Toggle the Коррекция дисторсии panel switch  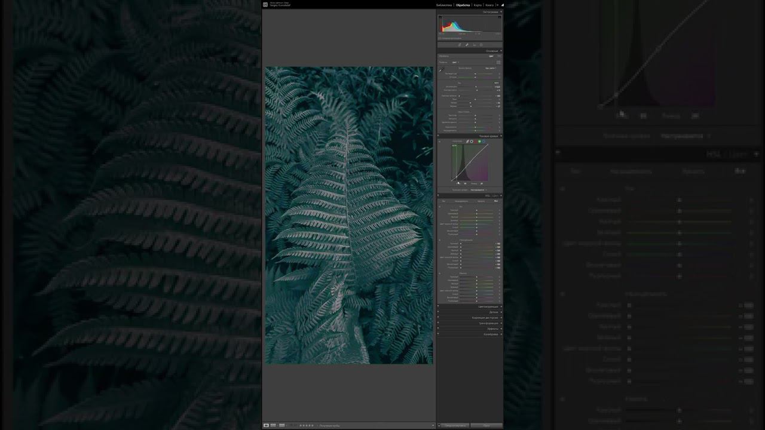click(439, 318)
